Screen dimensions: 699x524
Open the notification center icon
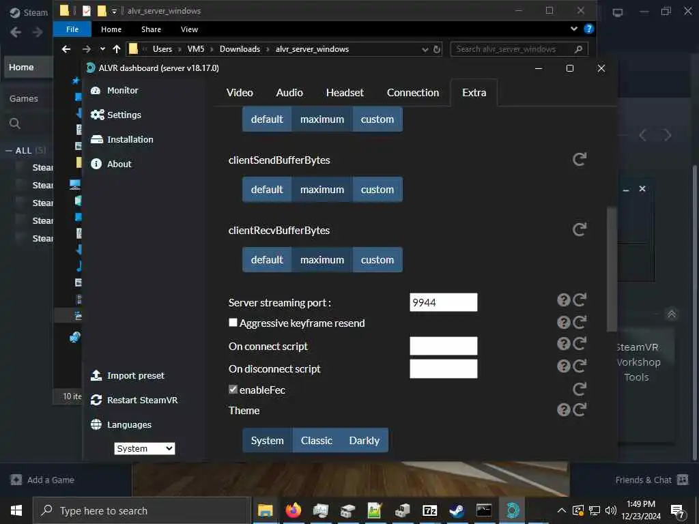pos(677,511)
